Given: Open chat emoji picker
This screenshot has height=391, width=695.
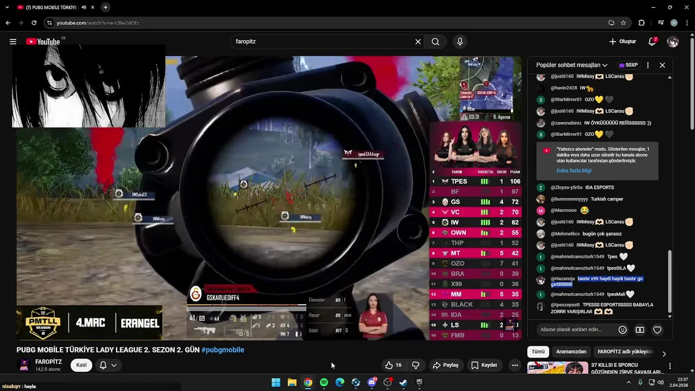Looking at the screenshot, I should point(623,330).
